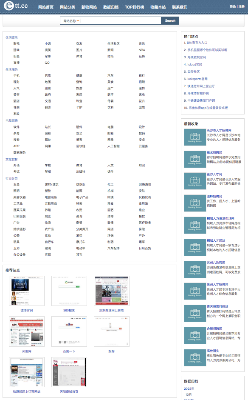
Task: Open the 高仕猎头 title link
Action: 213,351
